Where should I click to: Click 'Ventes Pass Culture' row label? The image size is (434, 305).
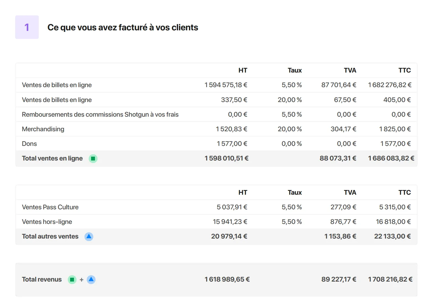[x=50, y=207]
